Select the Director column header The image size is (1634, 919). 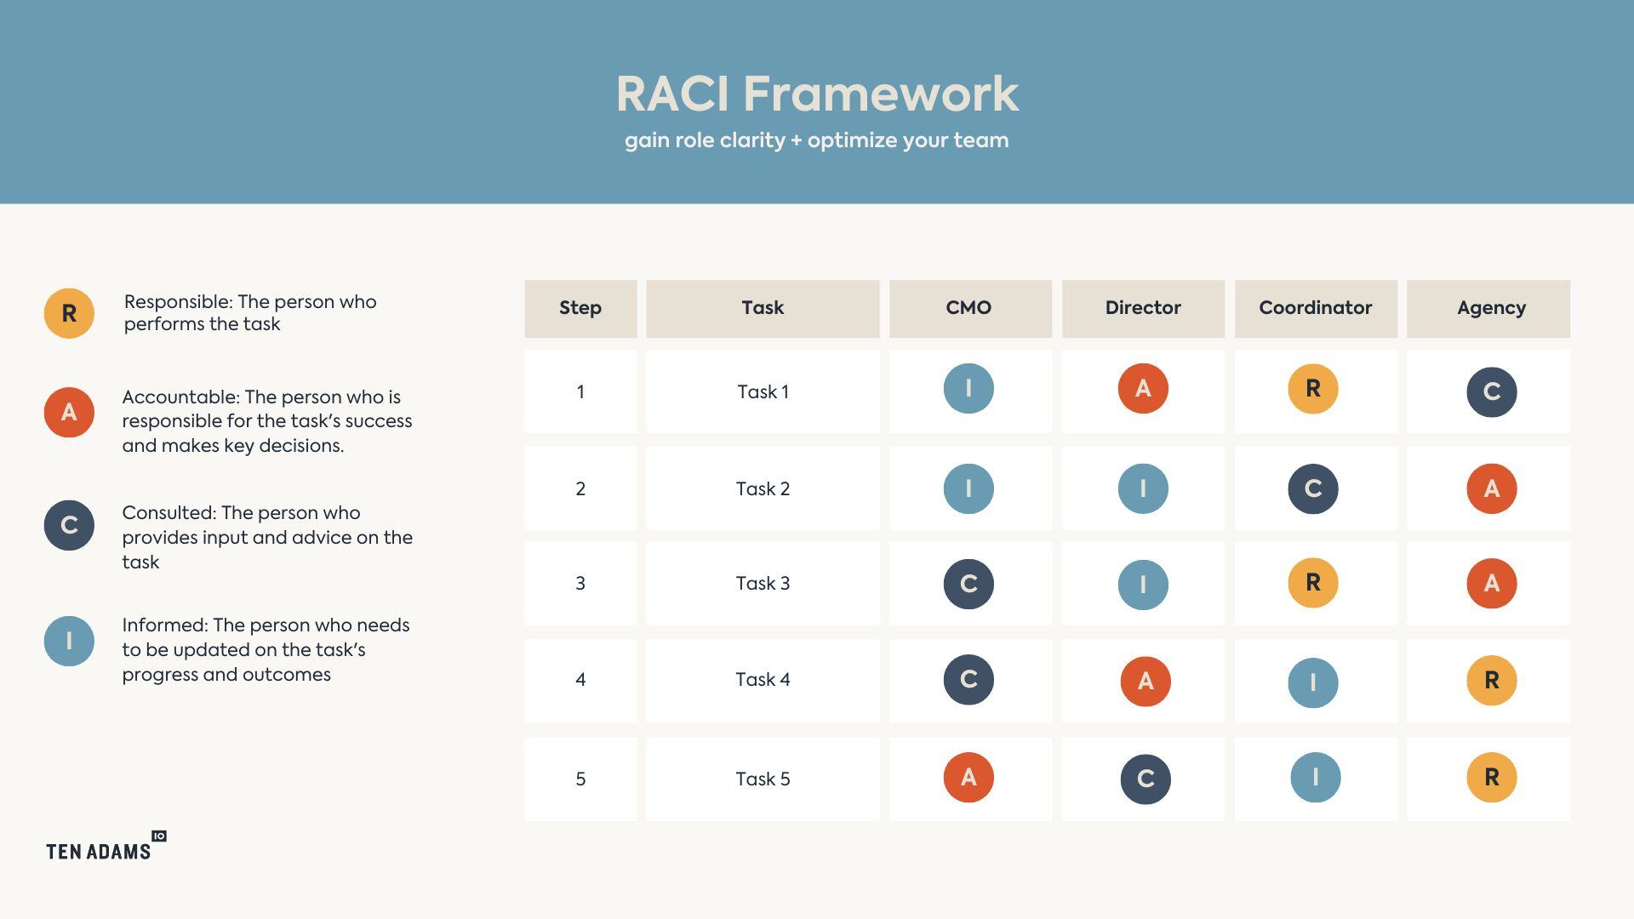pyautogui.click(x=1143, y=308)
